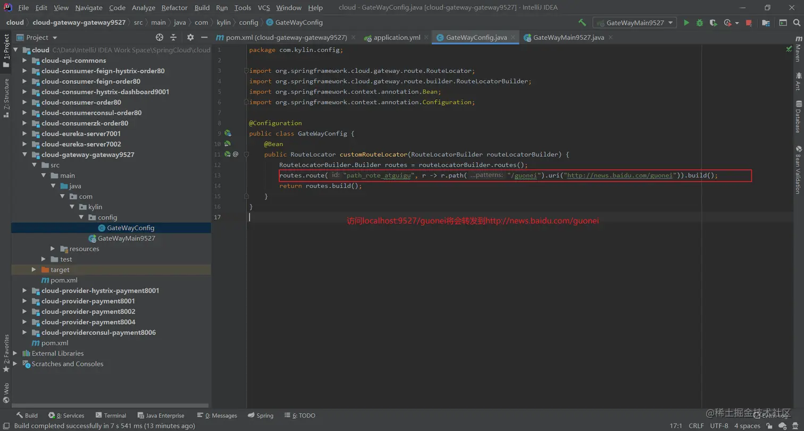This screenshot has width=804, height=431.
Task: Locate current file in Project tree
Action: pyautogui.click(x=160, y=37)
